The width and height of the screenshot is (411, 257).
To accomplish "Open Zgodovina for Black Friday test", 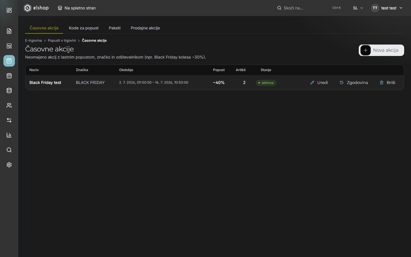I will point(354,83).
